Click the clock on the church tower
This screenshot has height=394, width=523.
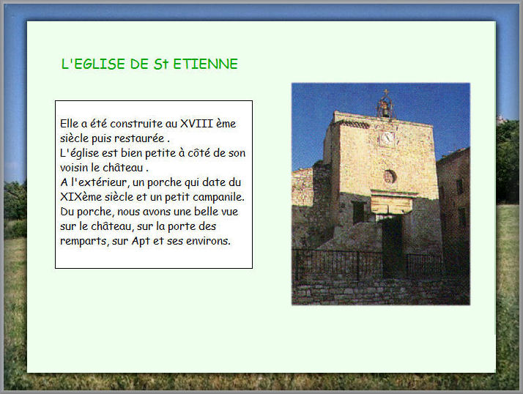[x=387, y=137]
